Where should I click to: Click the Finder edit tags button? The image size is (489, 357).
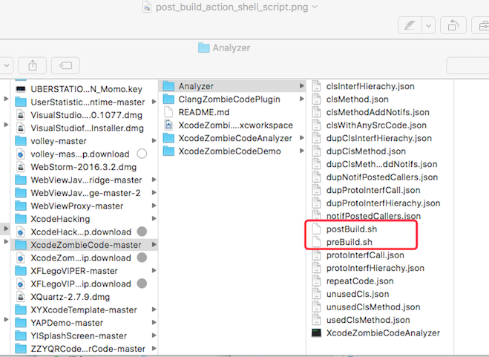coord(65,65)
